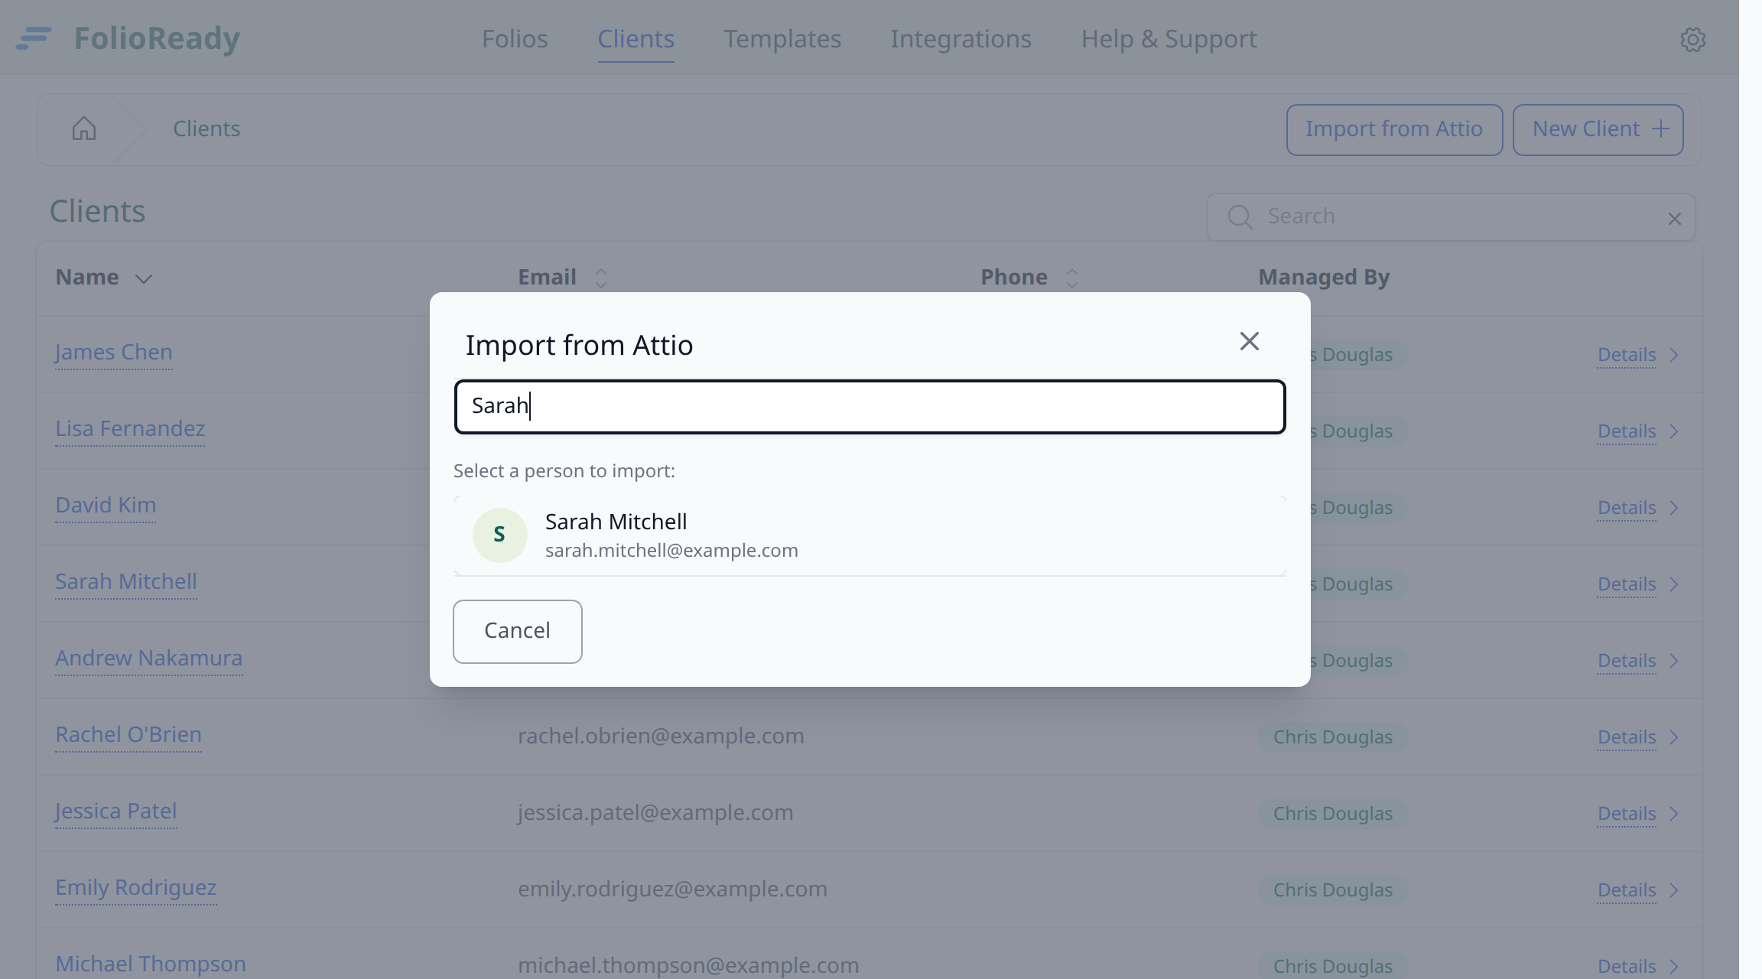Click Chris Douglas badge in Jessica Patel row

coord(1332,814)
